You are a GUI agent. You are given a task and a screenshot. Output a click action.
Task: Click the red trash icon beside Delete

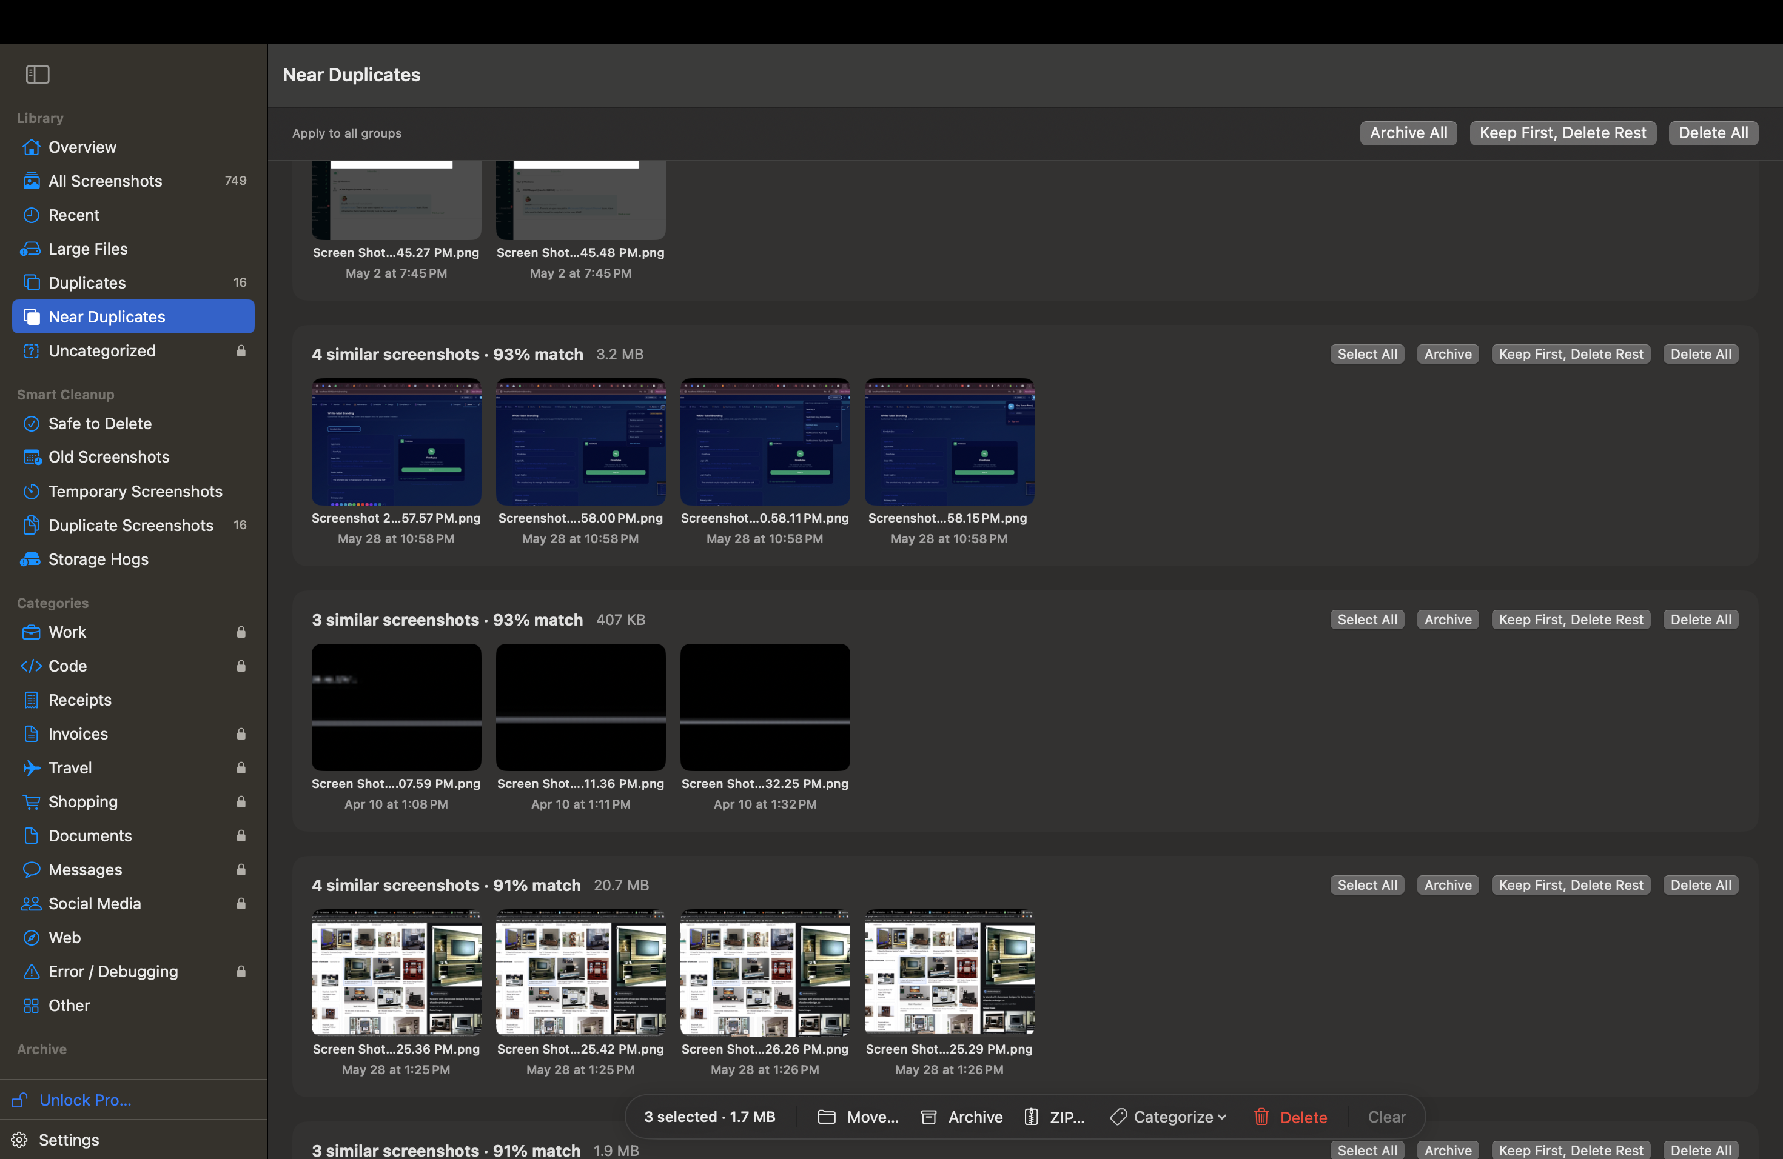(1261, 1117)
